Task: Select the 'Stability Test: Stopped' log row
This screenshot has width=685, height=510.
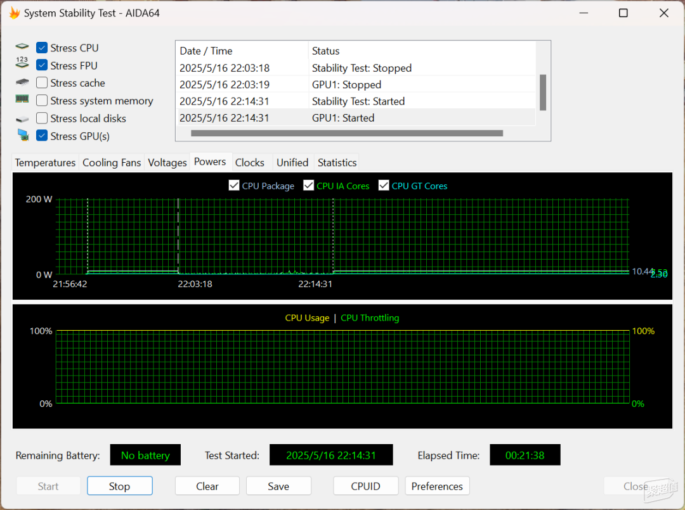Action: point(356,68)
